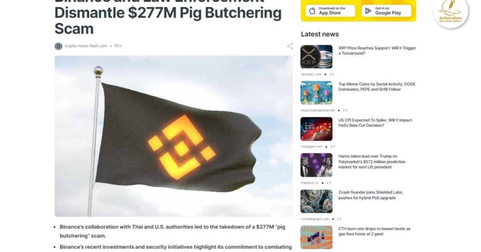
Task: Open XRP Price Reaches Support headline
Action: coord(377,50)
